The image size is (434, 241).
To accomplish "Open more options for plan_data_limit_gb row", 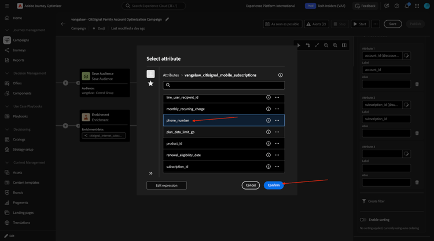I will [277, 132].
